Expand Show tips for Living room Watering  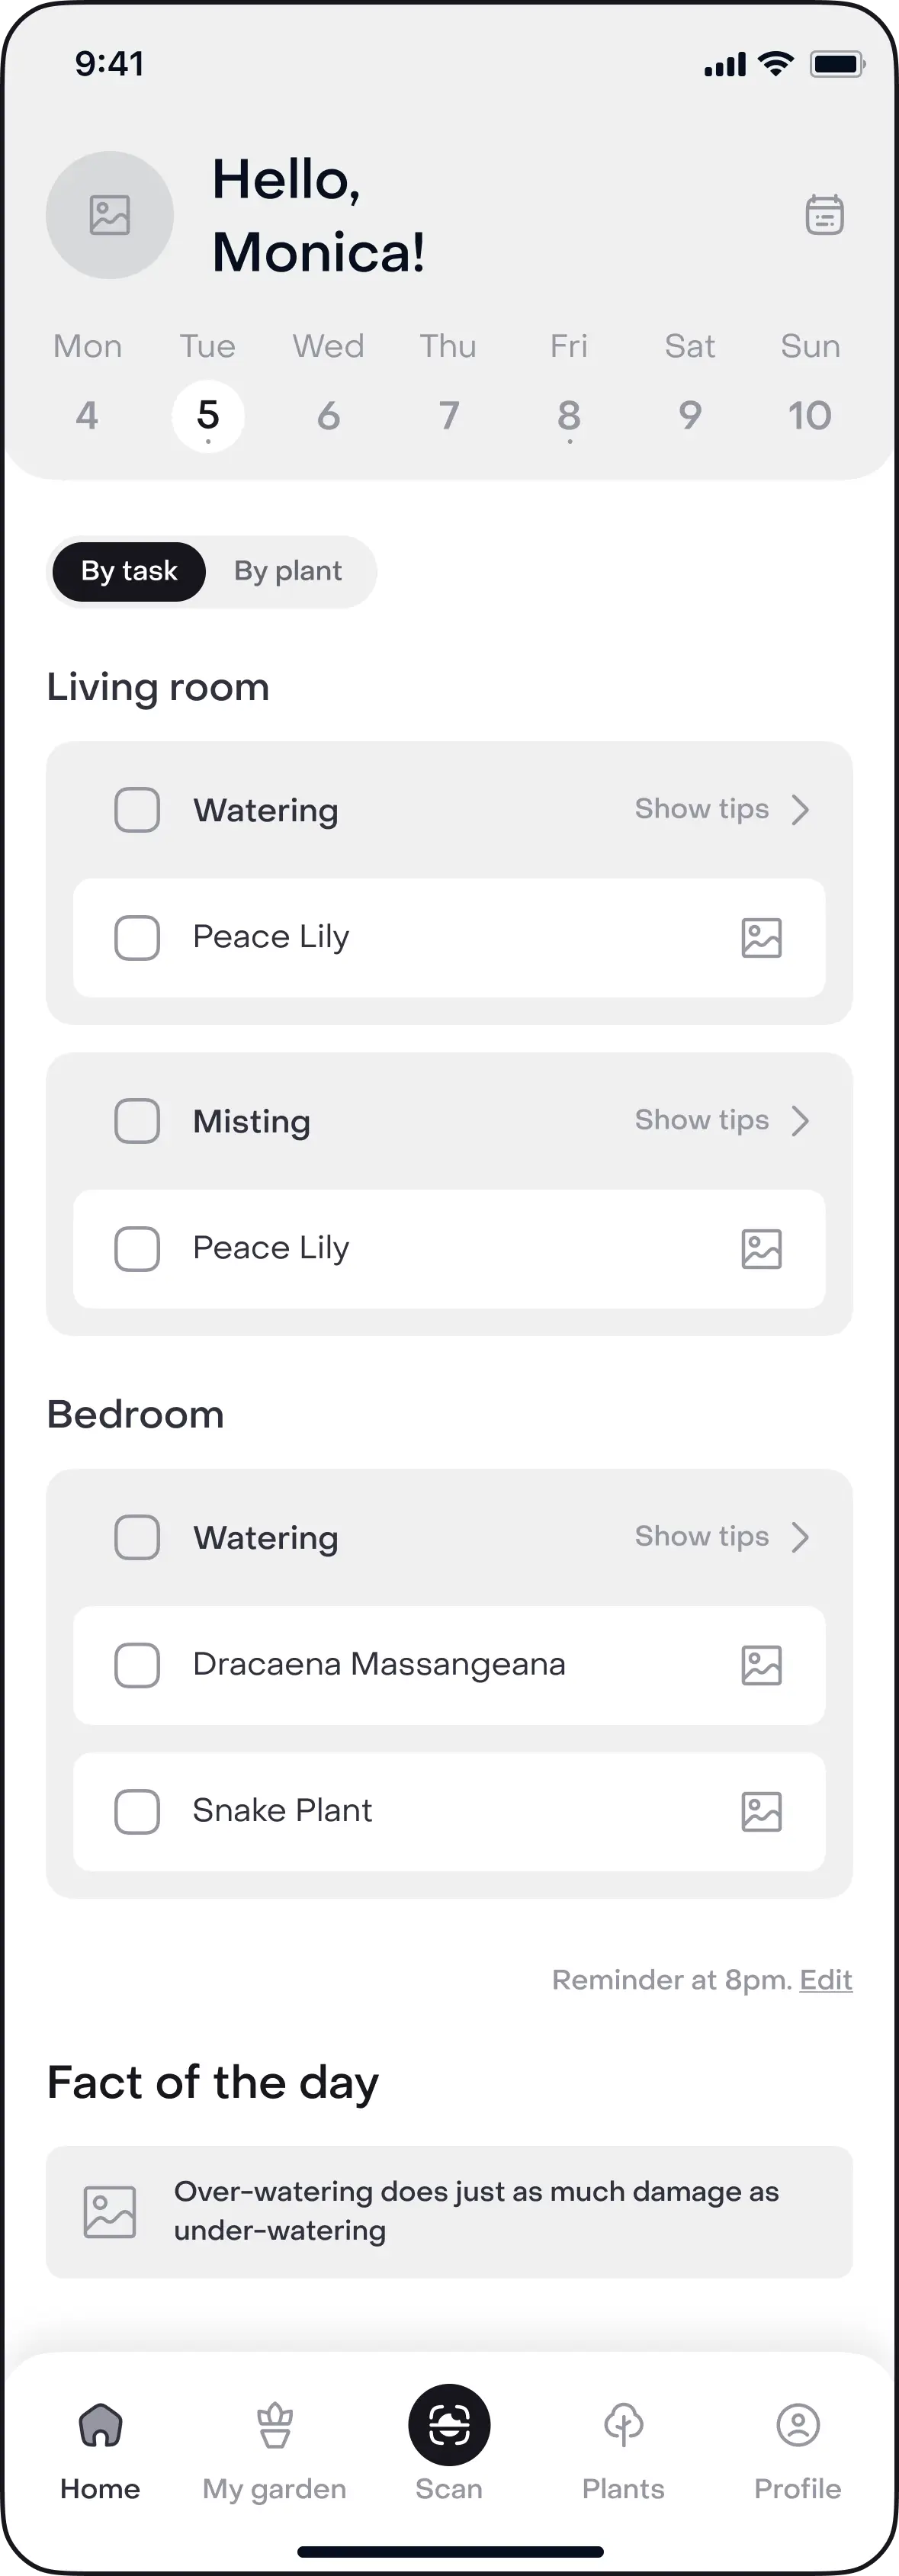point(721,809)
